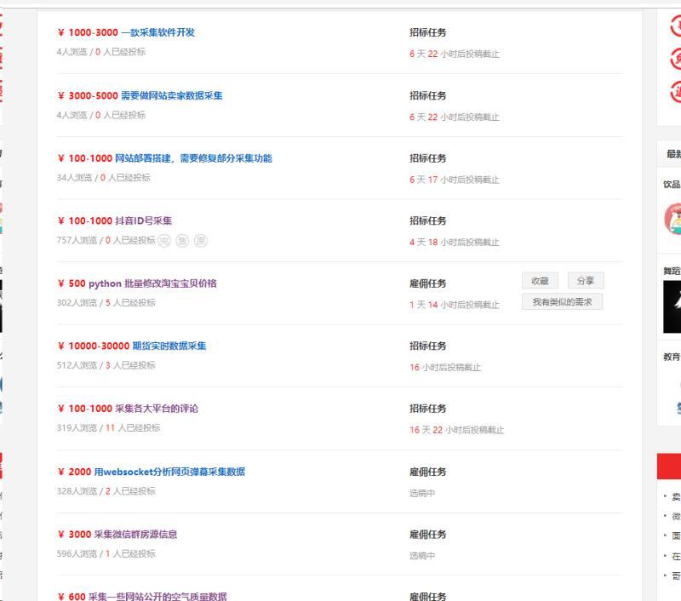Click the 原 badge icon on the 抖音ID号采集 row
This screenshot has width=681, height=601.
point(200,241)
